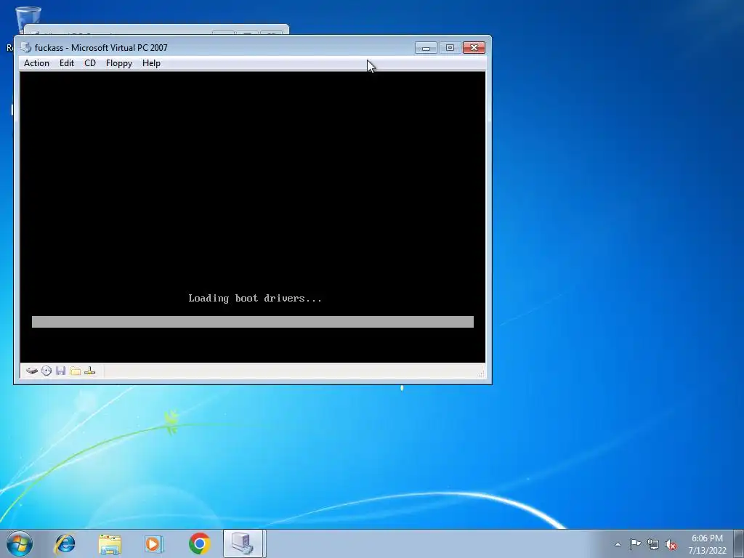
Task: Click the Virtual PC window title icon
Action: (x=26, y=47)
